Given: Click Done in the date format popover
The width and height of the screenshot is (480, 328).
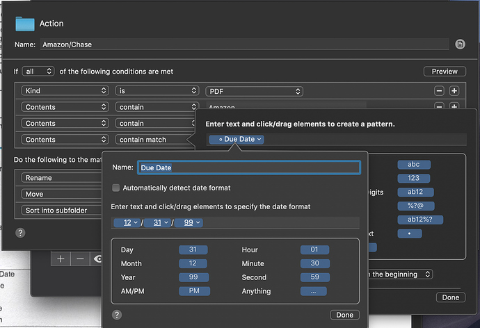Looking at the screenshot, I should coord(344,315).
